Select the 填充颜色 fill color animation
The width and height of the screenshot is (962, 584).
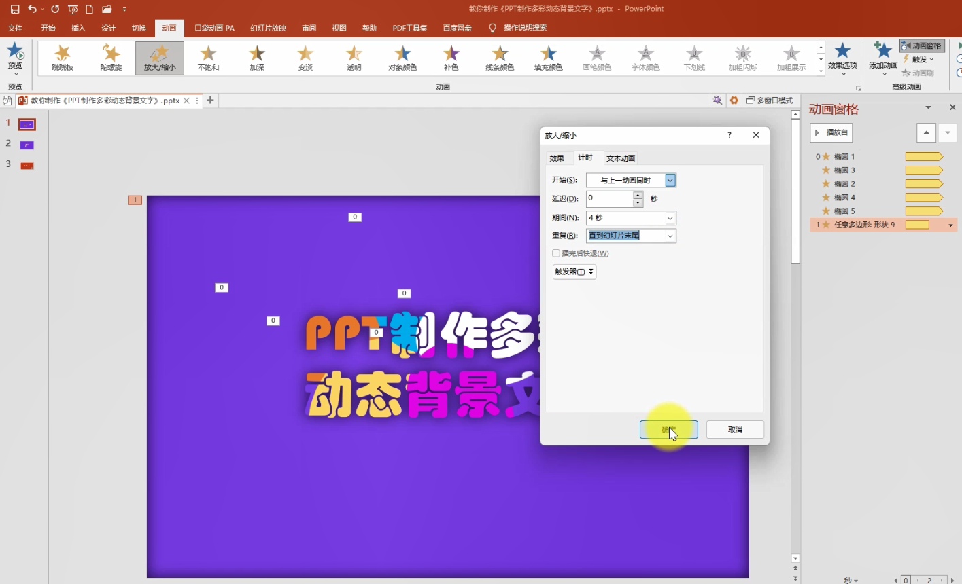[549, 58]
